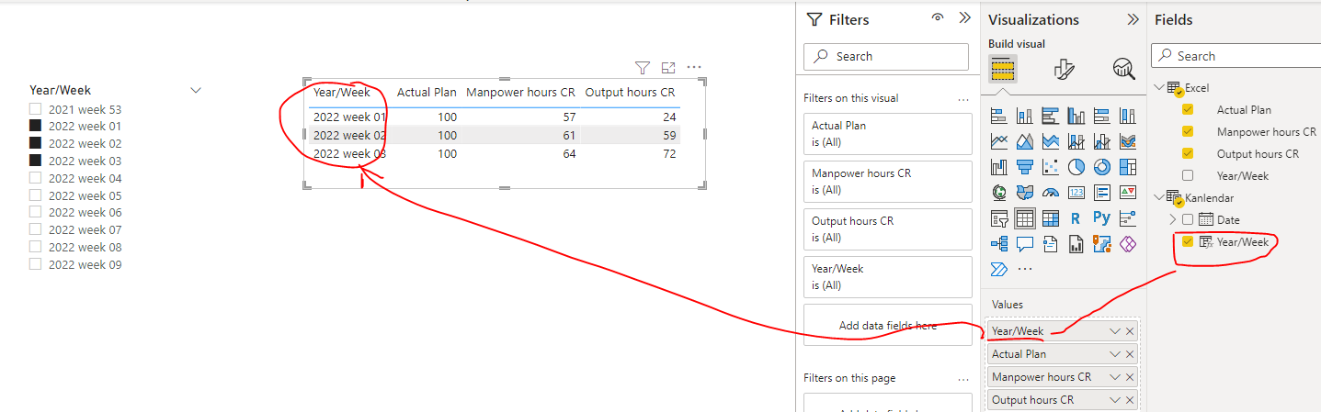Remove Manpower hours CR from Values well
The image size is (1321, 412).
[x=1130, y=377]
